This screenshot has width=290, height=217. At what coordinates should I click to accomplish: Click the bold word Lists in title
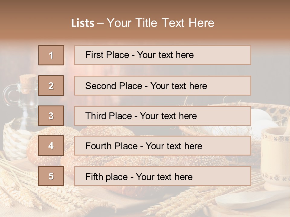pos(83,23)
